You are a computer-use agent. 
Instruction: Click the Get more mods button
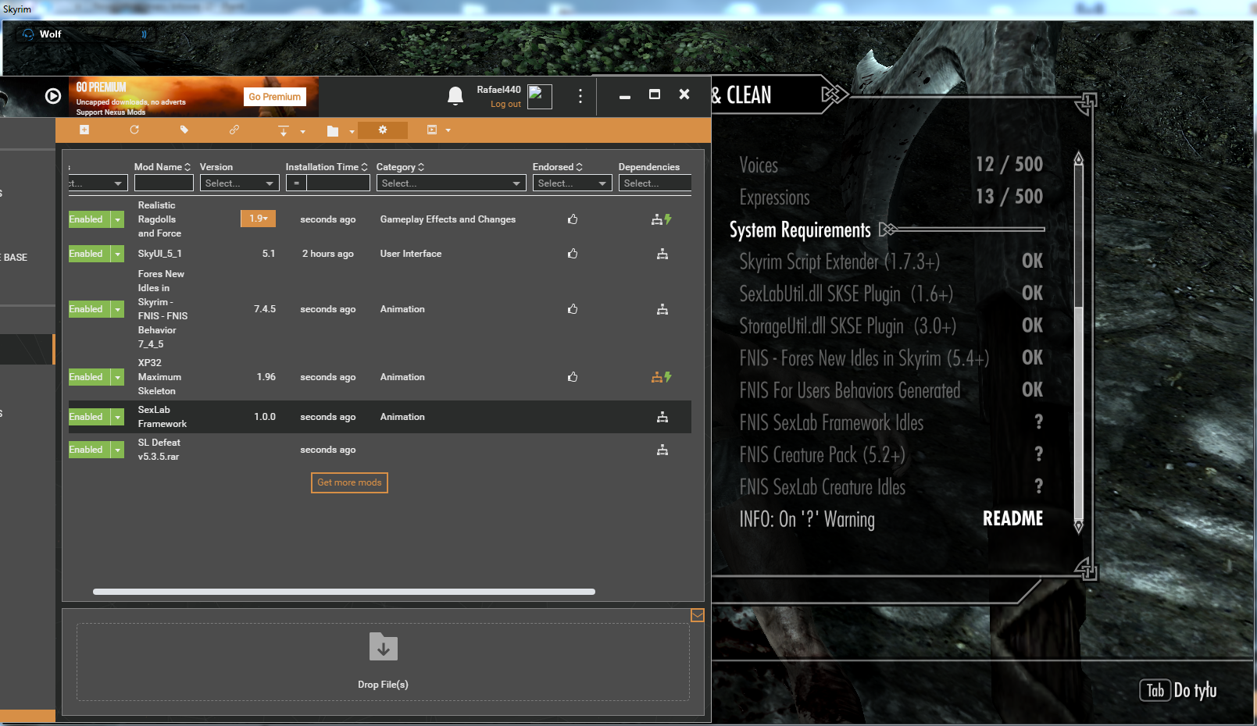click(349, 482)
